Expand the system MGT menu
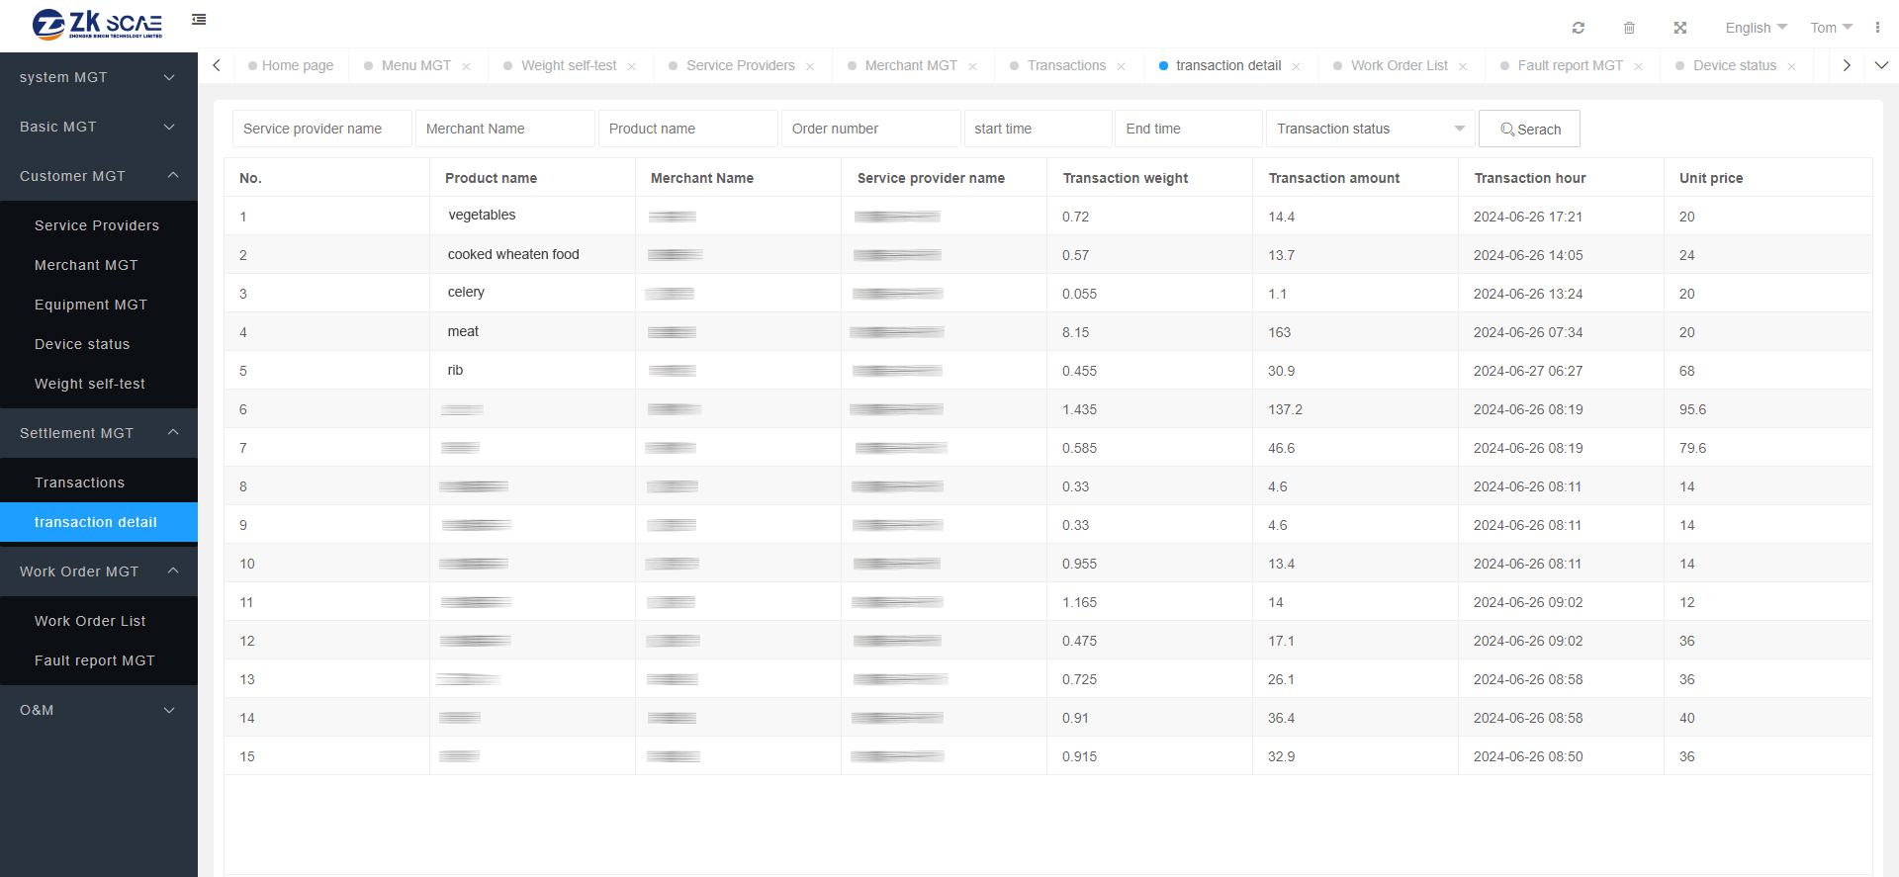The width and height of the screenshot is (1899, 877). (99, 77)
